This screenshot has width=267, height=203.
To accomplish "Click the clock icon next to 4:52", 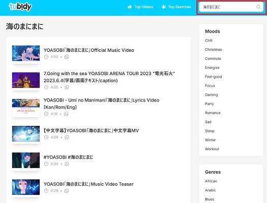I will (x=46, y=57).
